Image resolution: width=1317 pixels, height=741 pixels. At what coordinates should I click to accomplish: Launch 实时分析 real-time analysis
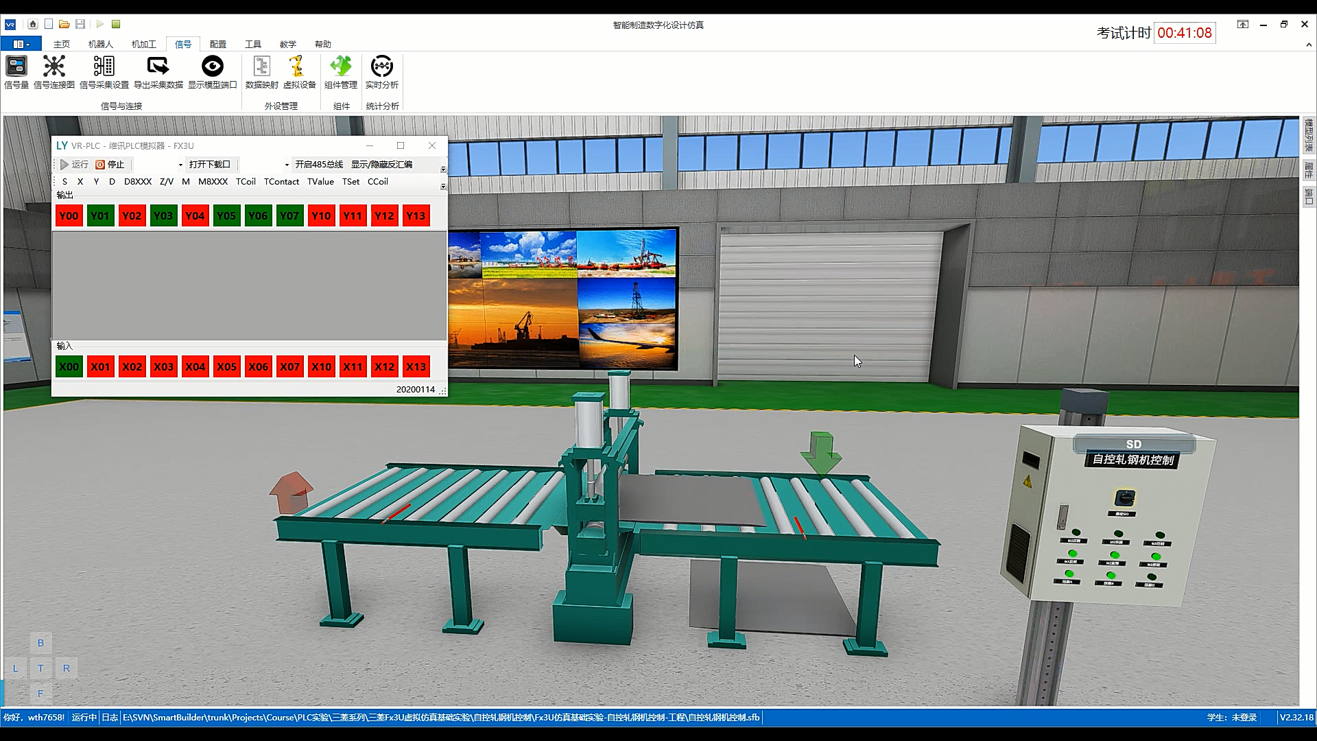(382, 72)
